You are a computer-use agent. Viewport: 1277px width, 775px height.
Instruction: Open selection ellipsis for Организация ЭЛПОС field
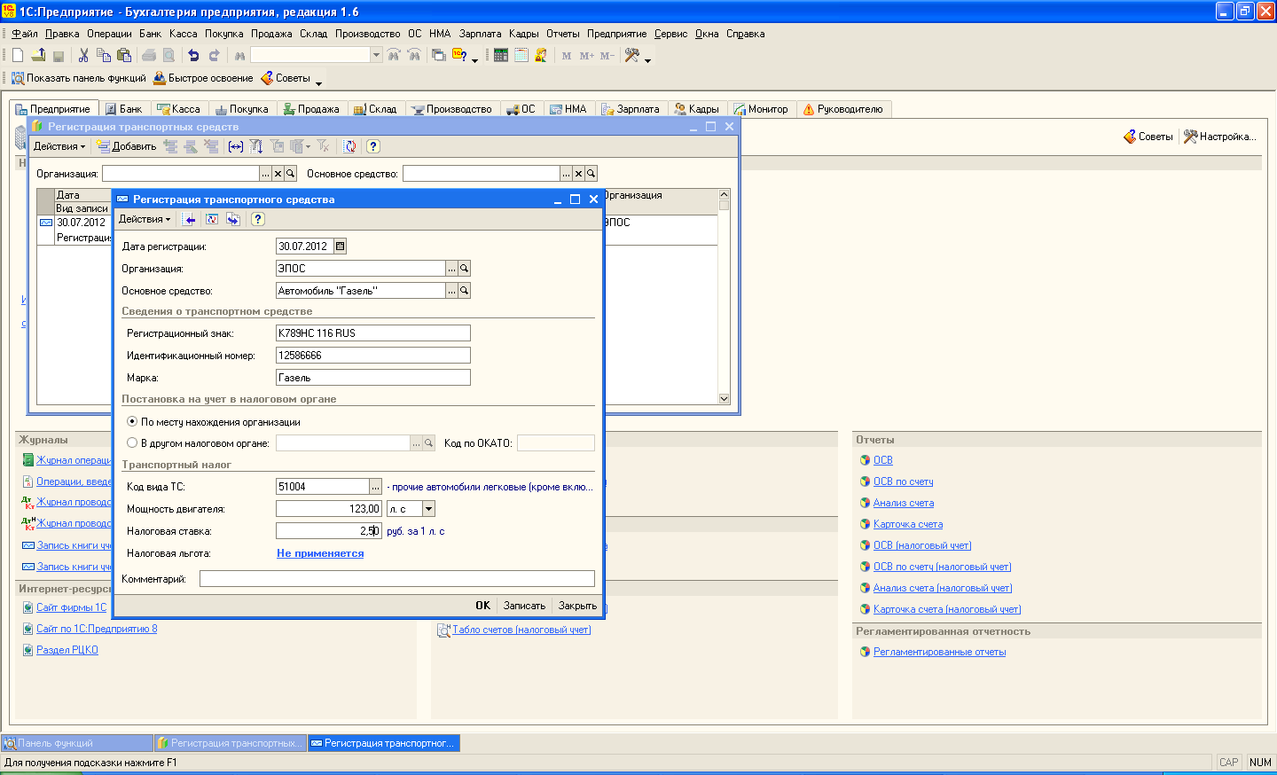click(x=451, y=269)
